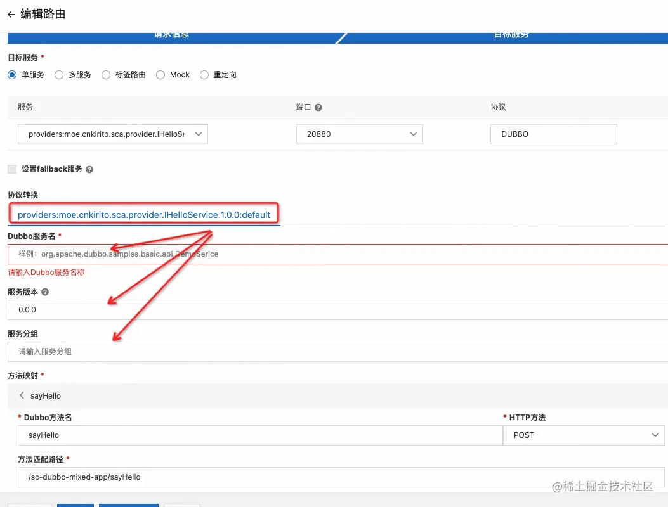The height and width of the screenshot is (507, 668).
Task: Enable the 设置fallback服务 checkbox
Action: tap(12, 169)
